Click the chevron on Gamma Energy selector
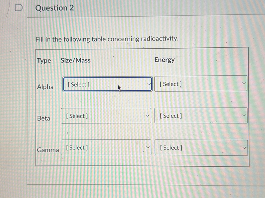 (244, 147)
